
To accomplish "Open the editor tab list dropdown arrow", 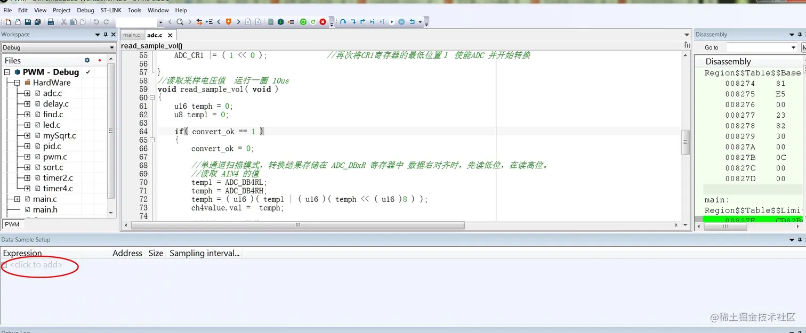I will point(687,35).
